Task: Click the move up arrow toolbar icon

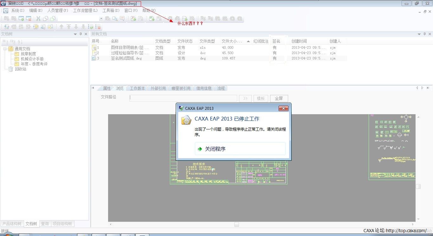Action: point(61,27)
